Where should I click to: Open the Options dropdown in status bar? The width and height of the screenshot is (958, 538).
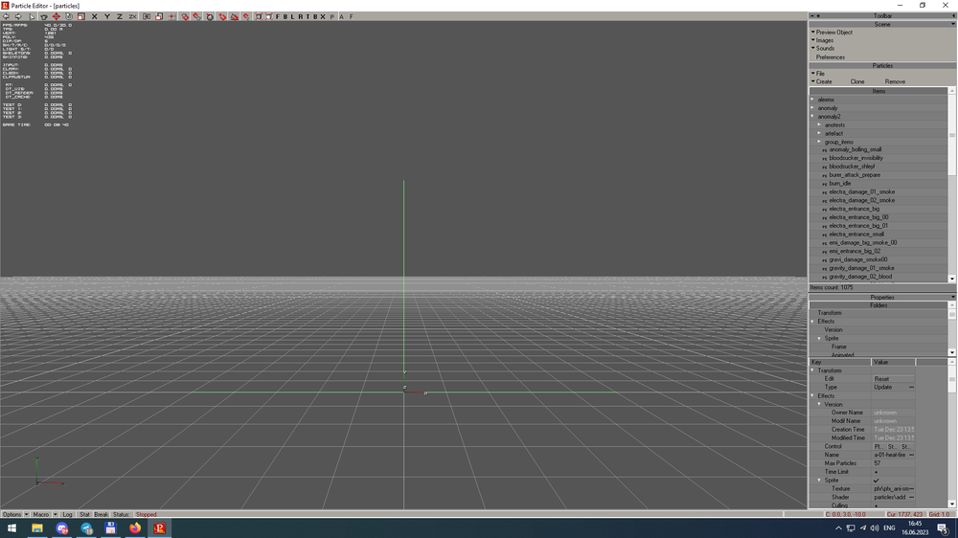[x=14, y=515]
